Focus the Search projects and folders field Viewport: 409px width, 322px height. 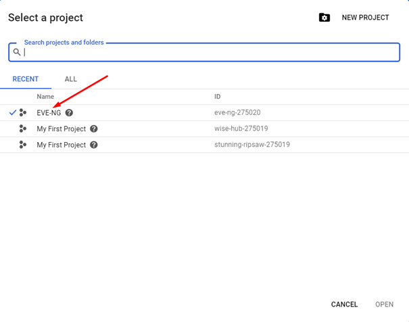204,52
